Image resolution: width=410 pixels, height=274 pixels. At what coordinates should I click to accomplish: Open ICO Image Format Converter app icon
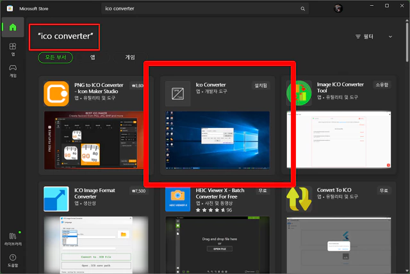pos(56,198)
